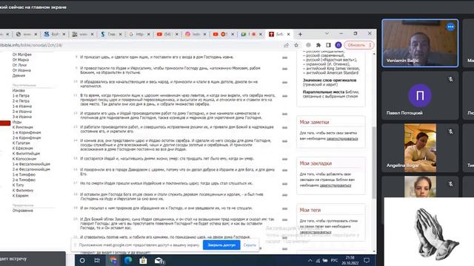Open the book 1-е Тимофею
The image size is (474, 266).
coord(24,174)
